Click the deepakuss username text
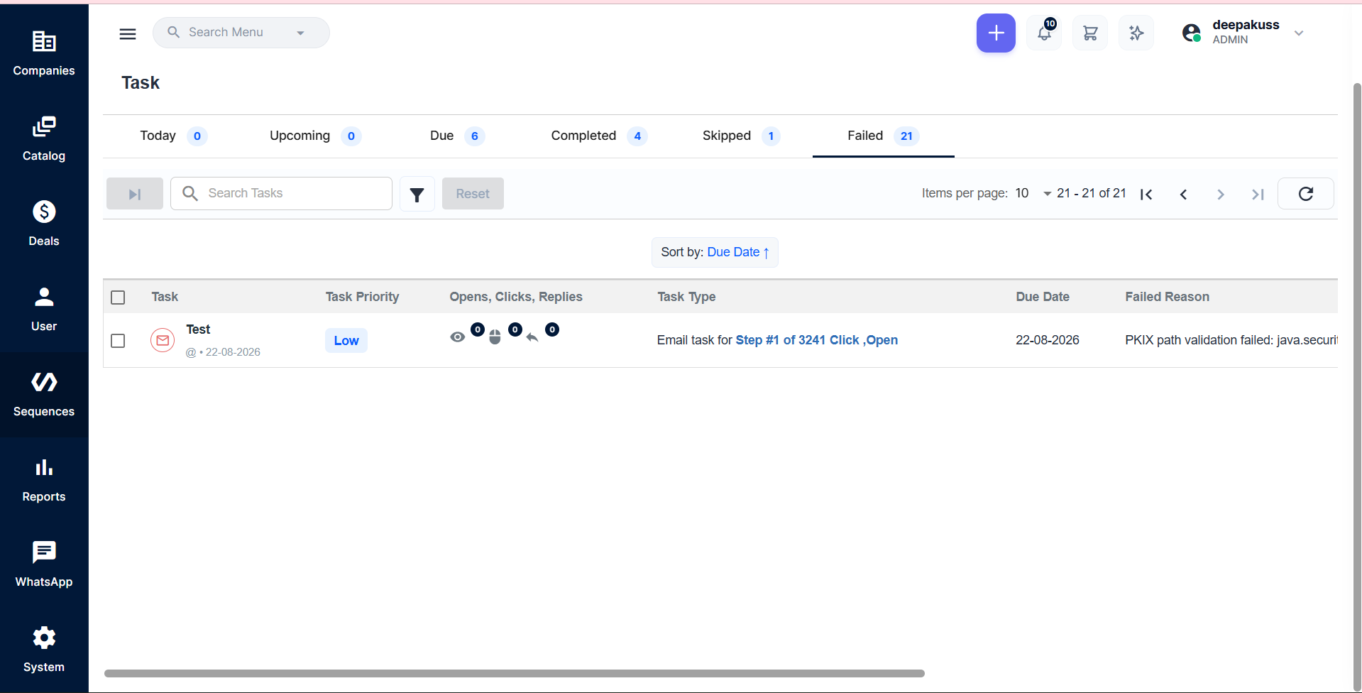Screen dimensions: 1362x693 [1246, 25]
